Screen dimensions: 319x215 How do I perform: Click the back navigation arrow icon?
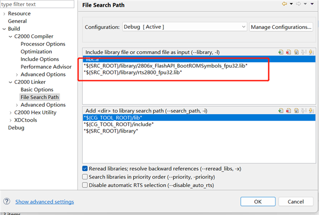point(285,4)
